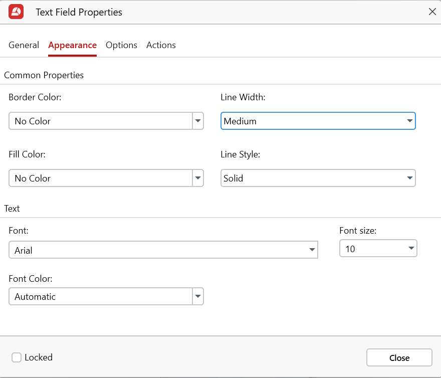441x378 pixels.
Task: Enable the Locked checkbox
Action: coord(17,357)
